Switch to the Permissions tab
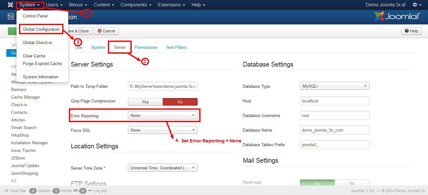The width and height of the screenshot is (428, 195). tap(146, 47)
